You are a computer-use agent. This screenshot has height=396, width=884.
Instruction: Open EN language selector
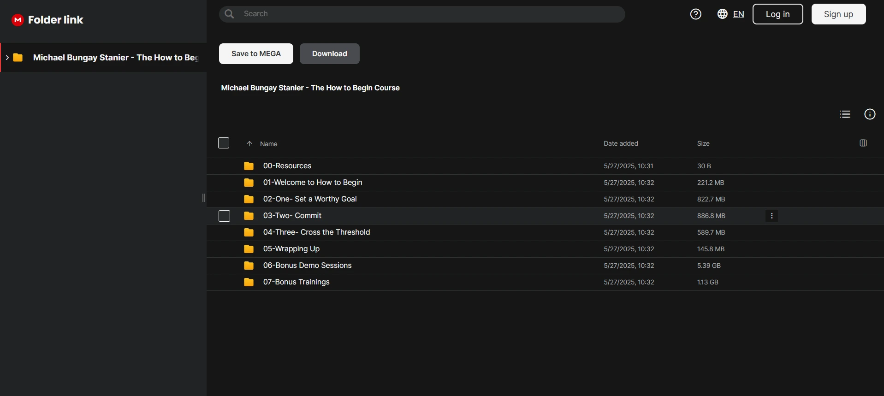tap(738, 14)
